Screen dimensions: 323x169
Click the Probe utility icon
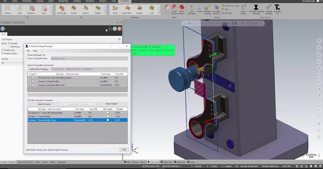coord(199,9)
